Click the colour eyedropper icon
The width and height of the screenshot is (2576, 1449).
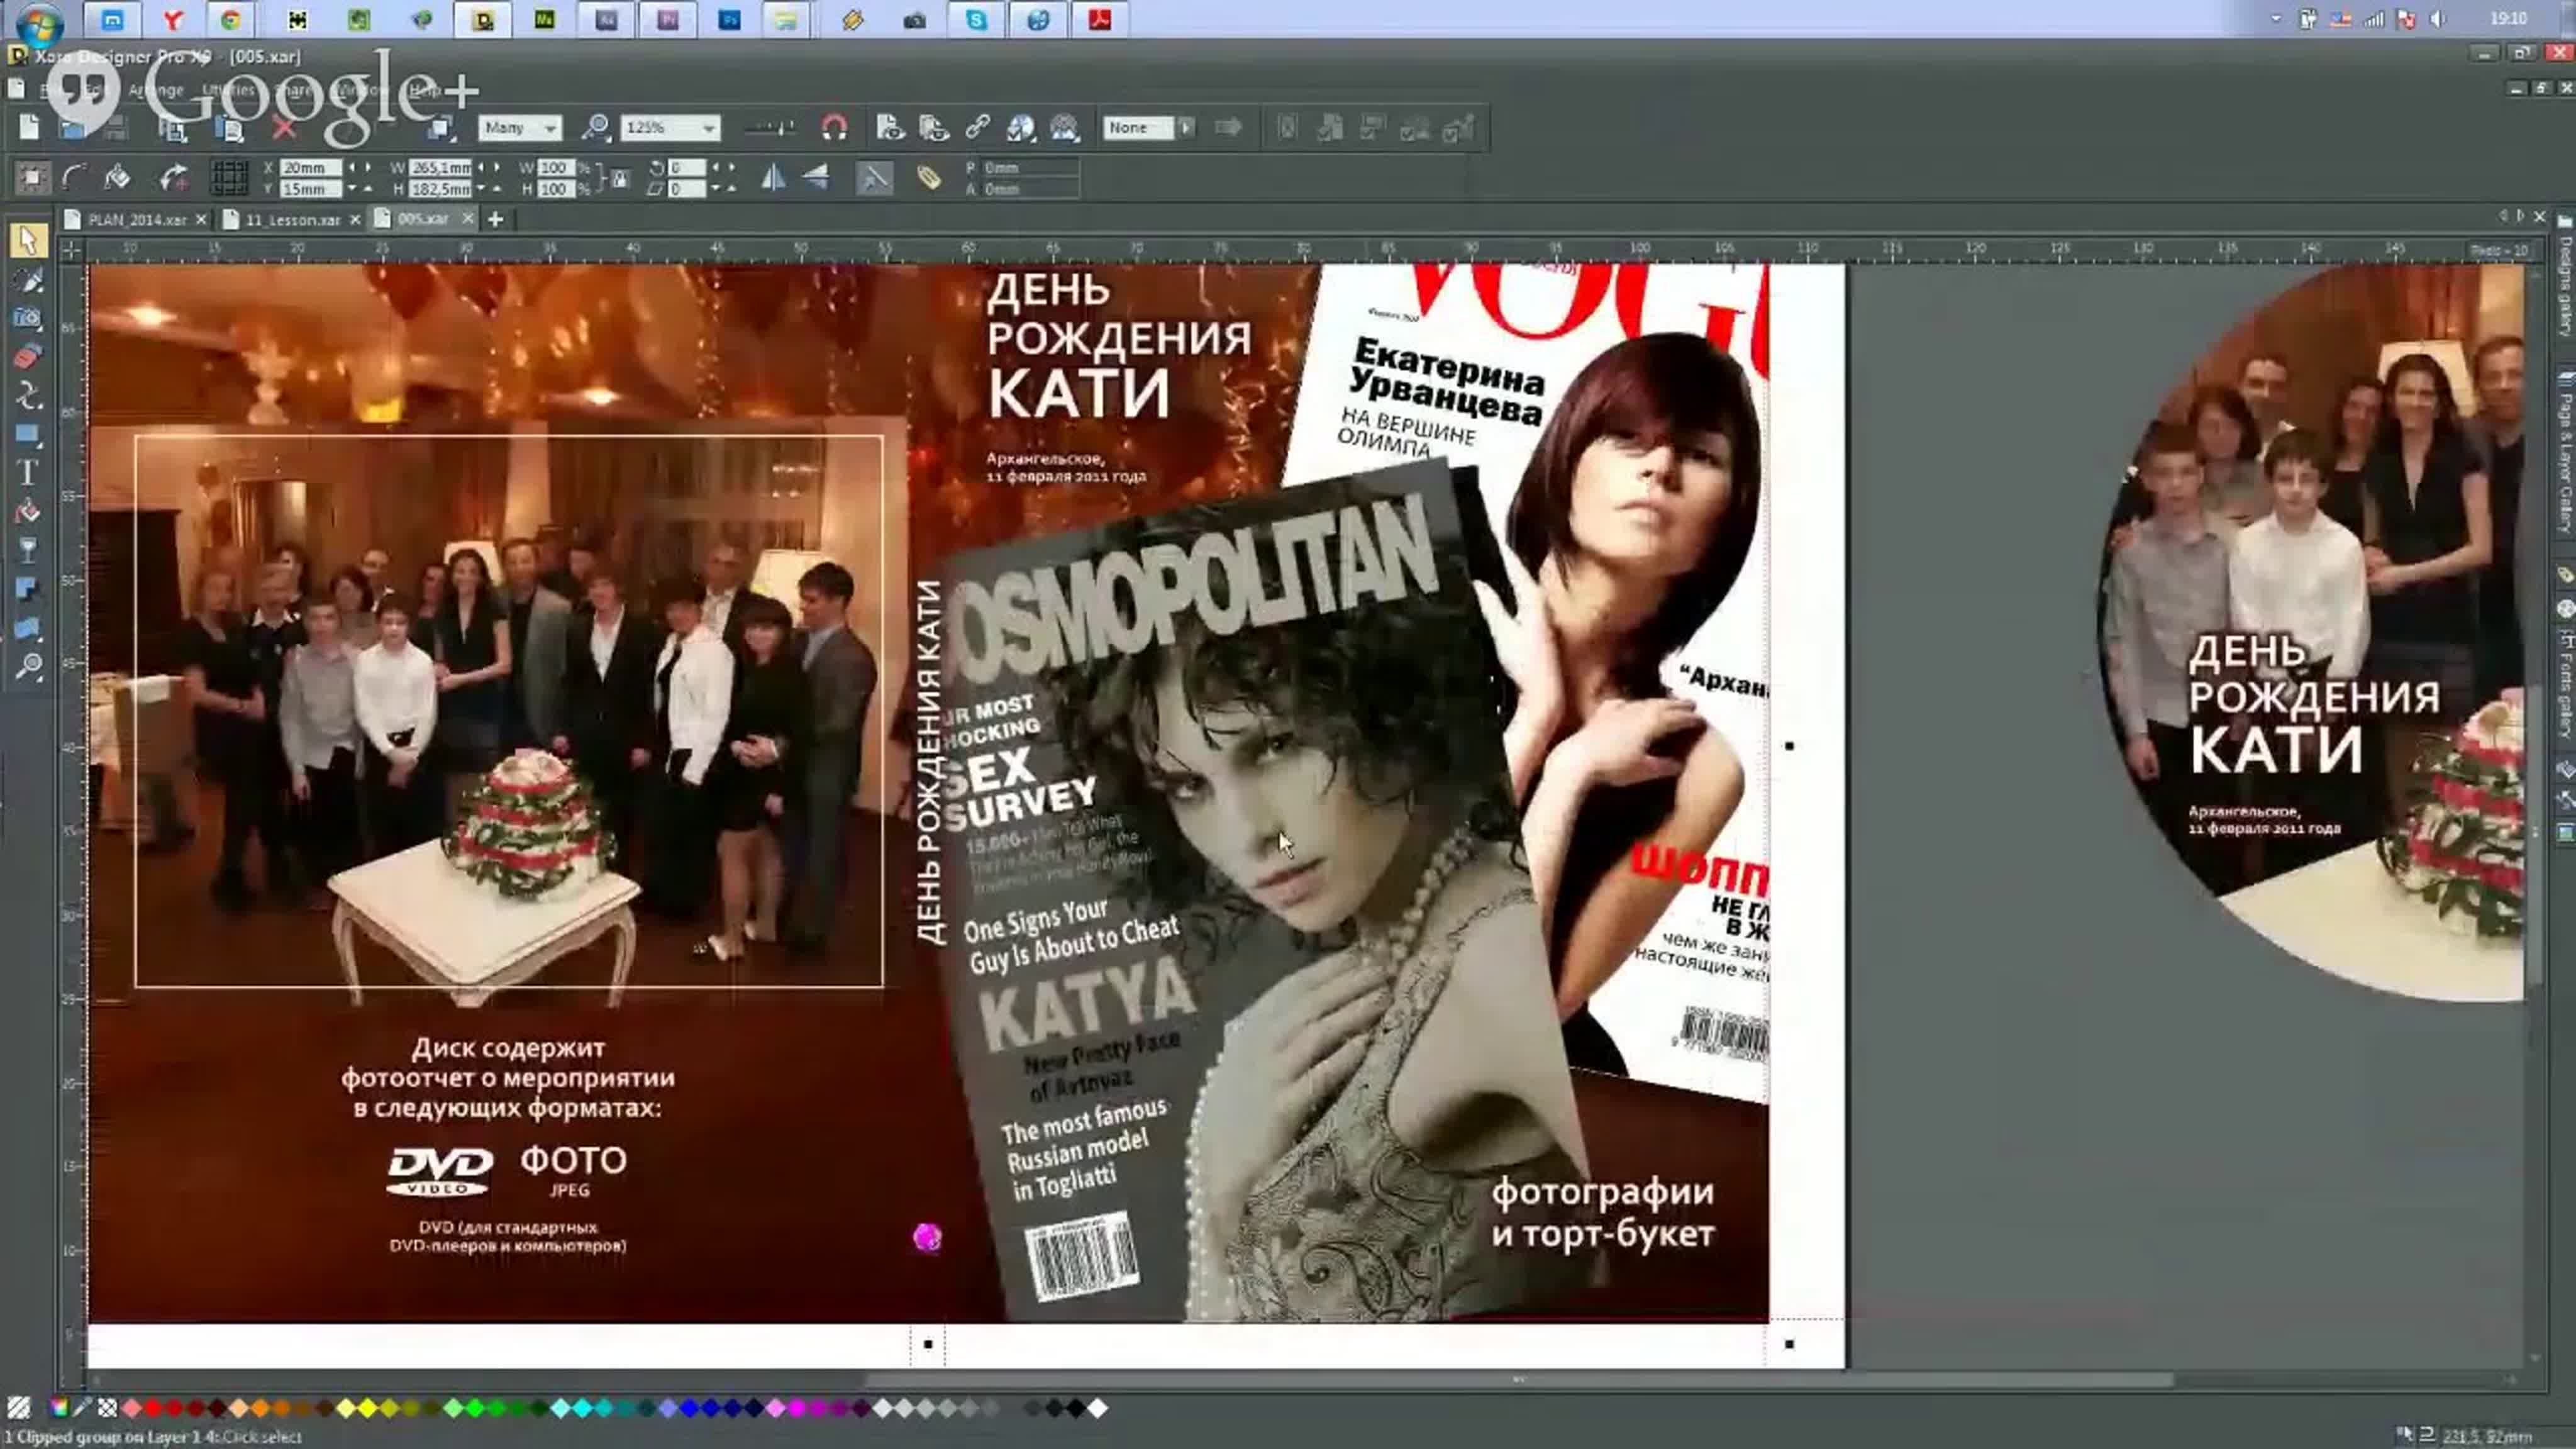pyautogui.click(x=83, y=1408)
